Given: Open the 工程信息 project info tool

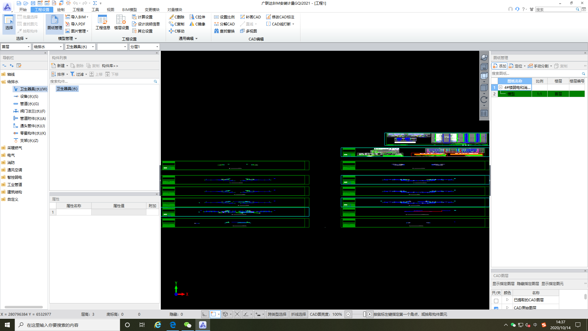Looking at the screenshot, I should (x=103, y=22).
